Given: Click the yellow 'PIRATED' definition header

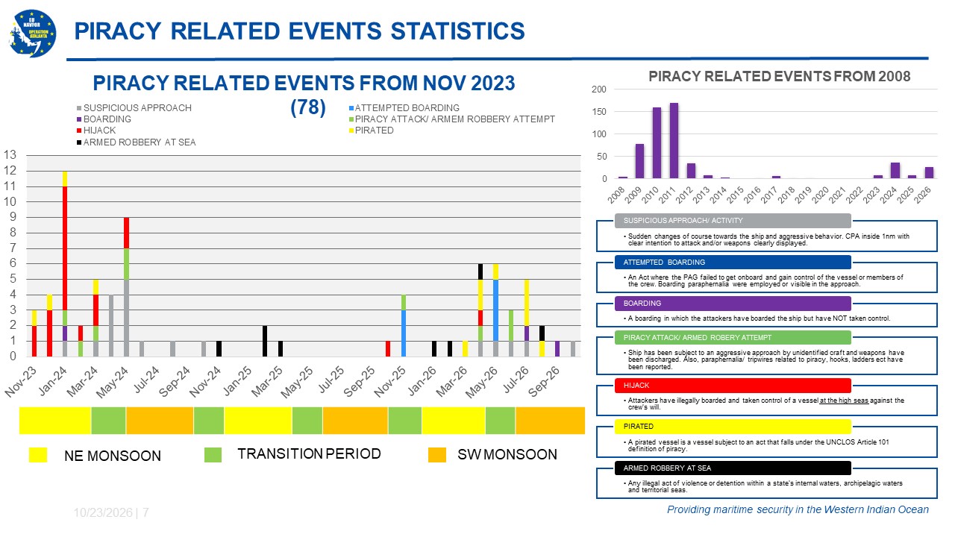Looking at the screenshot, I should pos(732,427).
